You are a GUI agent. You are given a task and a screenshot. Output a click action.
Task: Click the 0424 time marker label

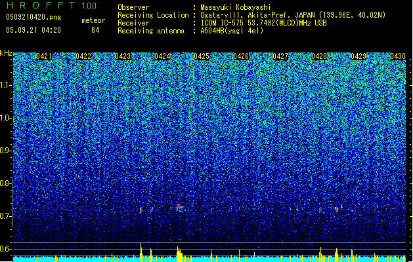click(162, 56)
